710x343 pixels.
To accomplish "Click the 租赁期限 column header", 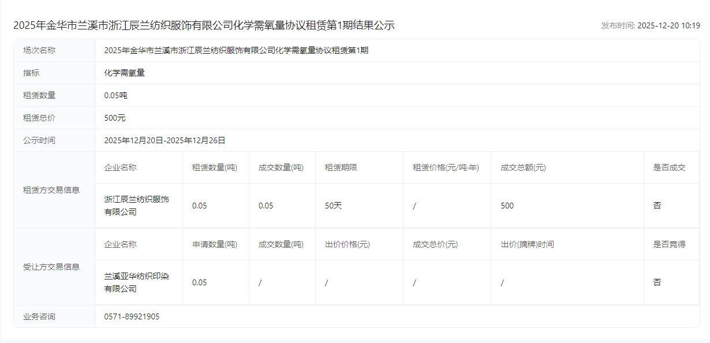I will pyautogui.click(x=341, y=167).
